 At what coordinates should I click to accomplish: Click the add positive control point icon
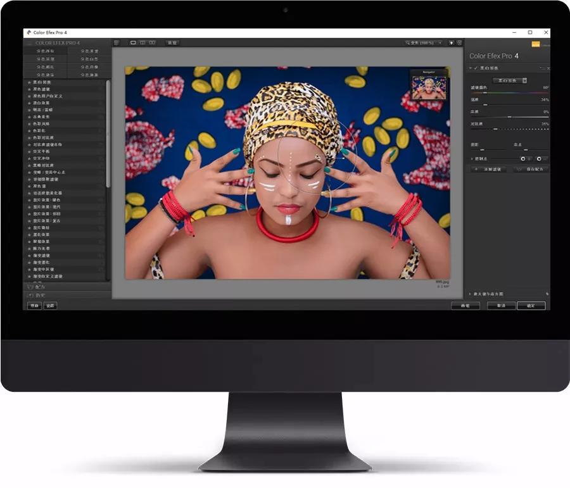pyautogui.click(x=524, y=159)
